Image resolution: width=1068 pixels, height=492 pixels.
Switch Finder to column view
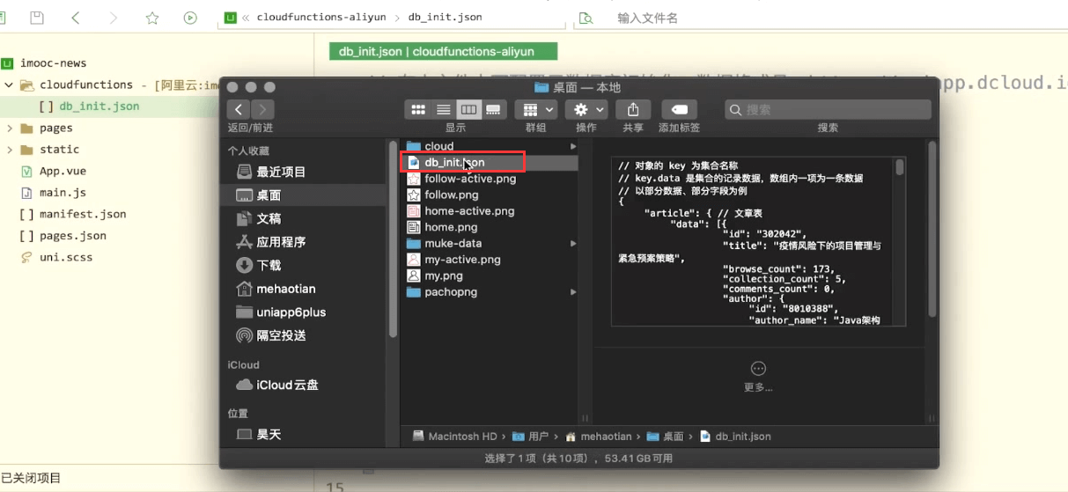tap(468, 110)
